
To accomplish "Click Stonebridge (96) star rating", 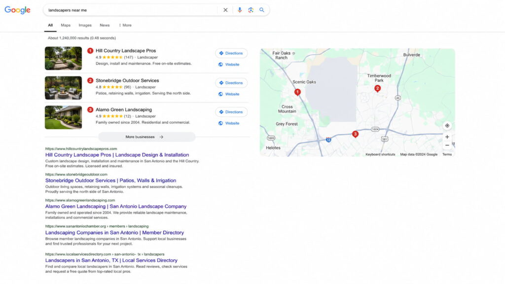I will [113, 87].
